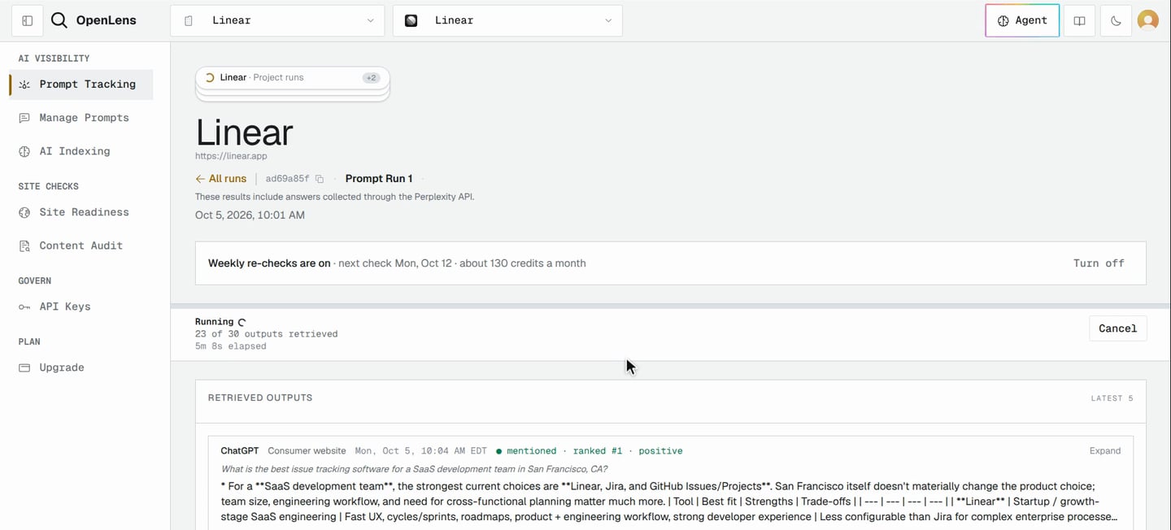Click the https://linear.app URL

tap(231, 156)
